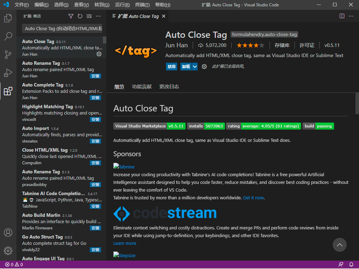Screen dimensions: 359x269
Task: Click the scroll-to-top round button
Action: coord(340,245)
